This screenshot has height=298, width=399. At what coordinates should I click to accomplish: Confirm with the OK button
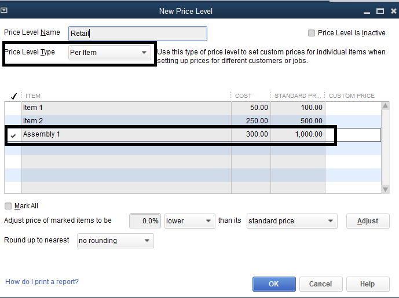point(274,284)
